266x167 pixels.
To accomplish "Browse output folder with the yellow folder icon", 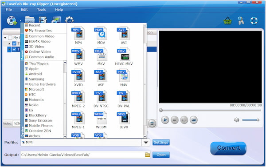I will click(148, 155).
